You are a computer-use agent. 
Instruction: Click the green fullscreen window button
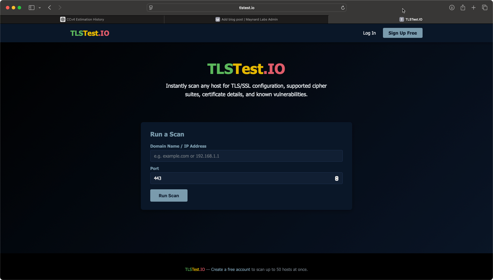(19, 8)
